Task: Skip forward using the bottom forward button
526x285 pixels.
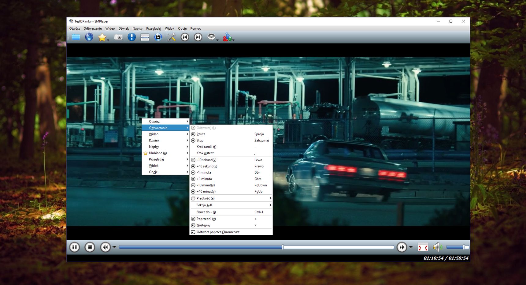Action: [x=402, y=247]
